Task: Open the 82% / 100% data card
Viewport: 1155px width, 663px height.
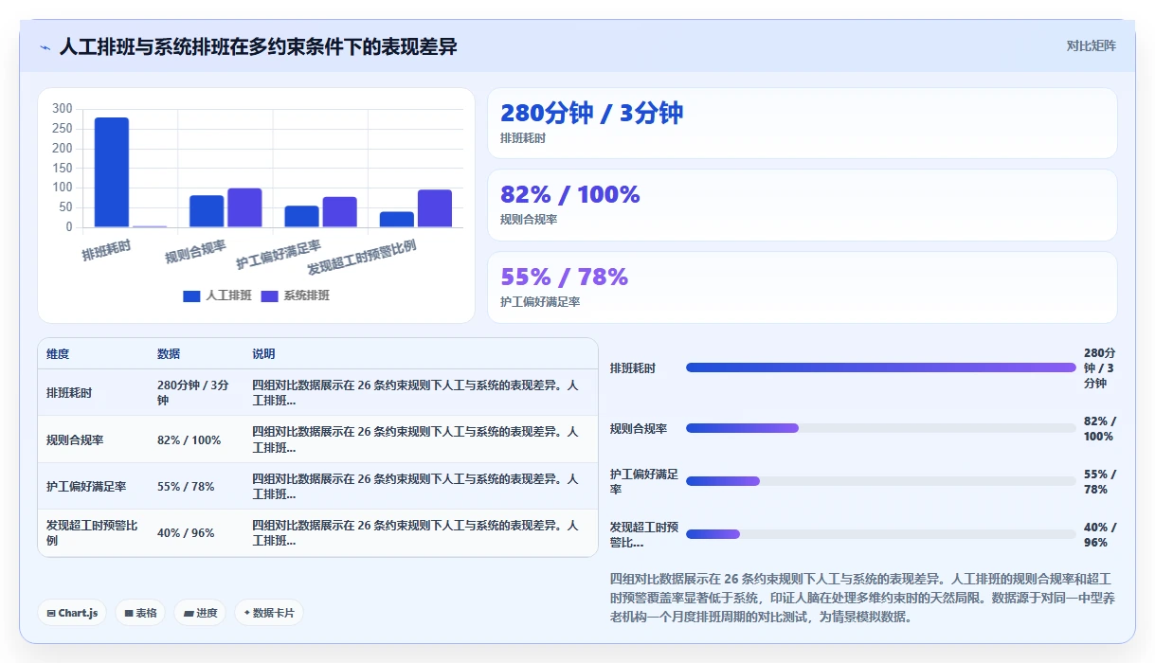Action: [x=802, y=205]
